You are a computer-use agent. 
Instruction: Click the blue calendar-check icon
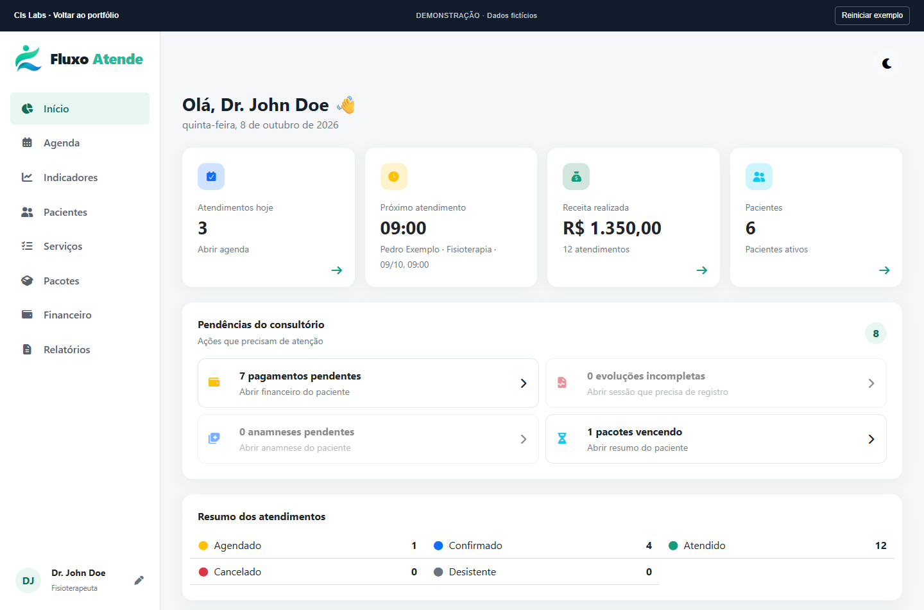(x=211, y=177)
